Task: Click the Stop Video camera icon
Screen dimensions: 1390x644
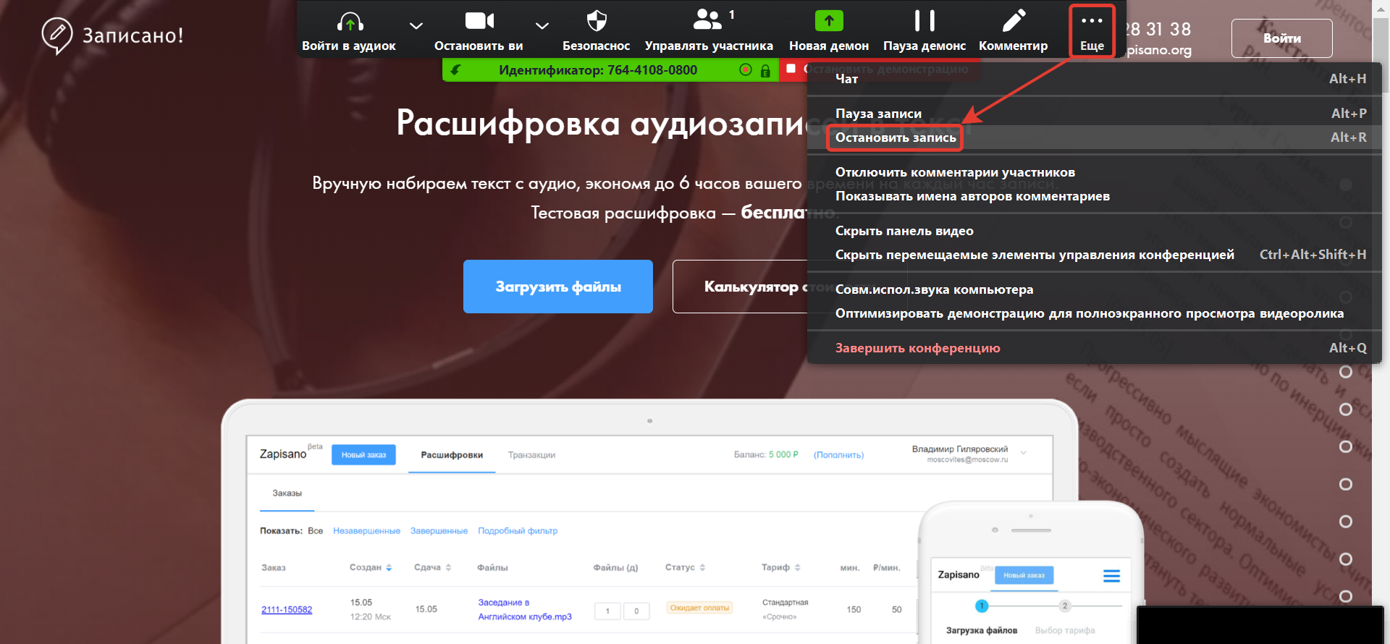Action: [479, 20]
